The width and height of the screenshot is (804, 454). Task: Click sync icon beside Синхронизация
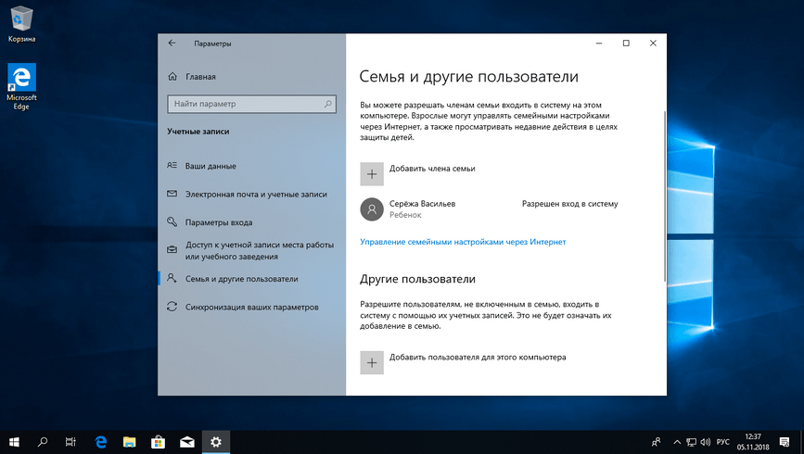(x=172, y=307)
